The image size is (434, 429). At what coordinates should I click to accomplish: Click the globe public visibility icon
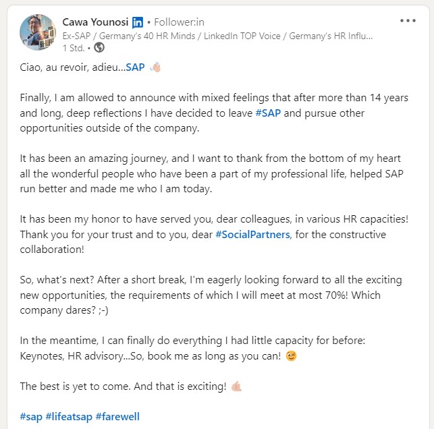tap(99, 48)
